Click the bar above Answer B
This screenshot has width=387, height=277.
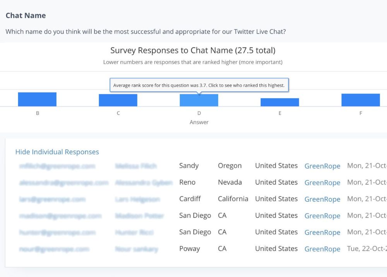coord(37,99)
